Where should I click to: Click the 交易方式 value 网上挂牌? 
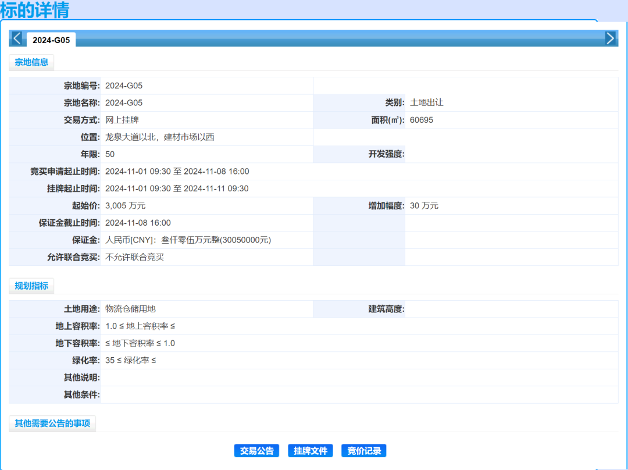[122, 120]
